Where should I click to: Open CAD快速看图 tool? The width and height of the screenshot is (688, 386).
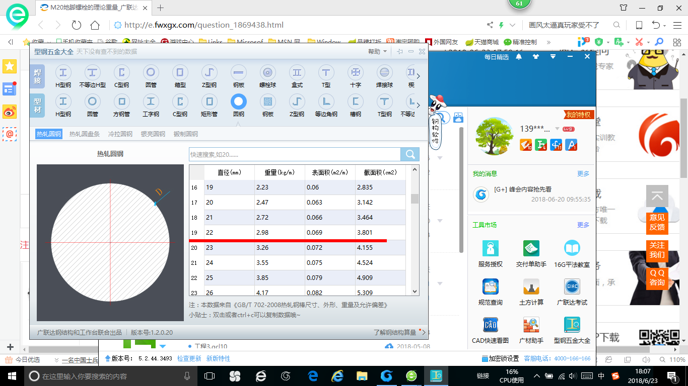491,330
